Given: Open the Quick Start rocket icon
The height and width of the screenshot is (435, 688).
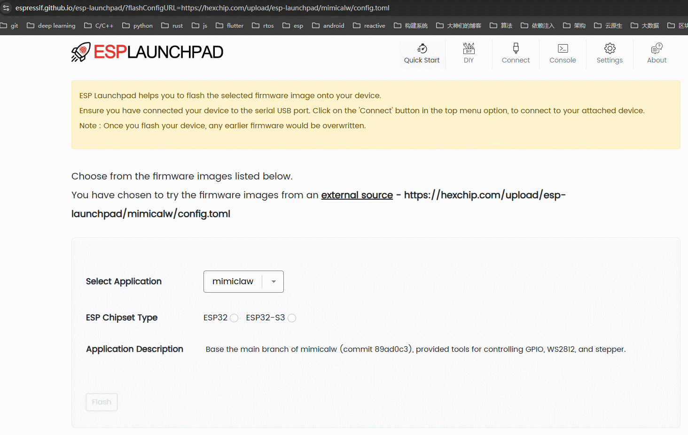Looking at the screenshot, I should pyautogui.click(x=422, y=48).
